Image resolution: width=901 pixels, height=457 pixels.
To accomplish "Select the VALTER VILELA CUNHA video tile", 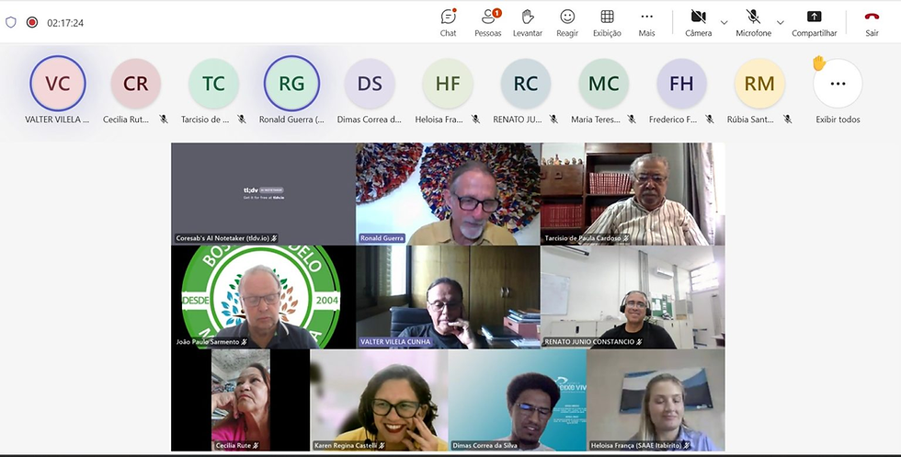I will (x=449, y=297).
